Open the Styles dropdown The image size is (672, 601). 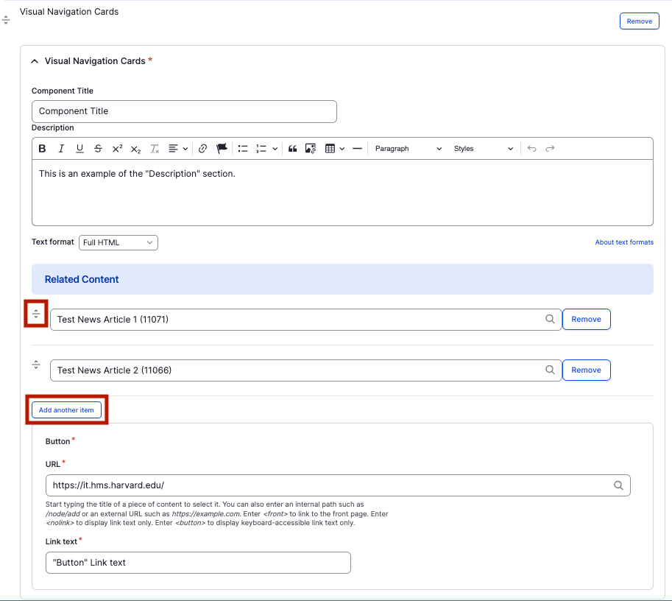[x=483, y=149]
